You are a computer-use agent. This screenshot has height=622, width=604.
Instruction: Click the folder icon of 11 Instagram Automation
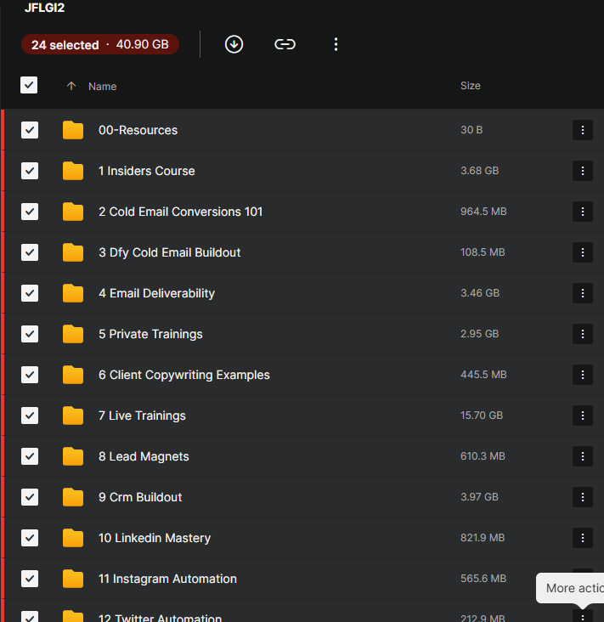[73, 579]
